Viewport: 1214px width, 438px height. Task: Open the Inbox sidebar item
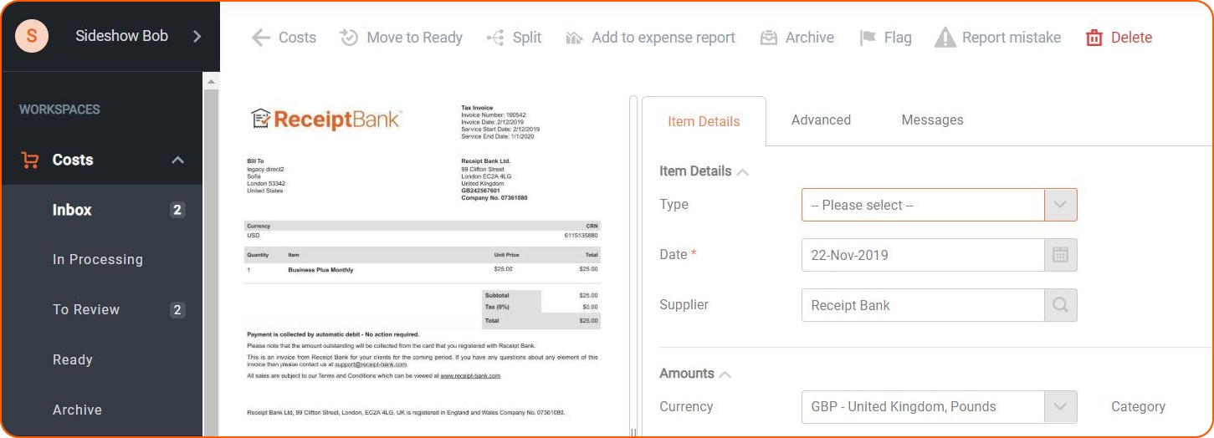pos(102,210)
